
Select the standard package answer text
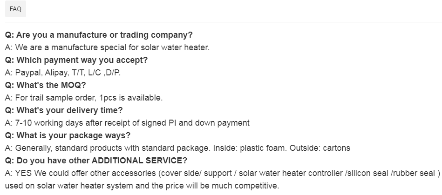click(x=177, y=148)
